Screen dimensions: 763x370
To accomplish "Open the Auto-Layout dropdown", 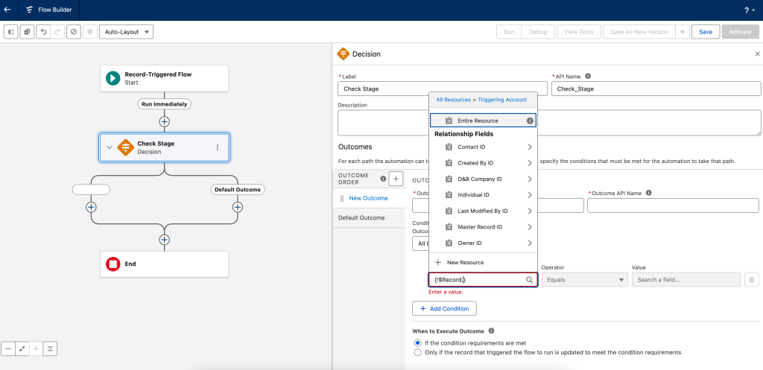I will [126, 32].
